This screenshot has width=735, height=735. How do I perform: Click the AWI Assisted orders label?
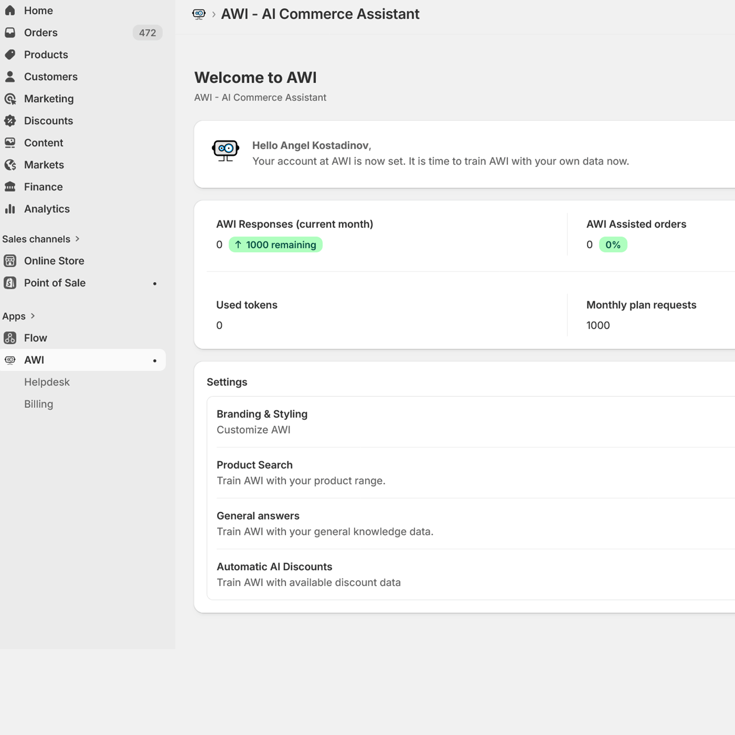[x=636, y=224]
